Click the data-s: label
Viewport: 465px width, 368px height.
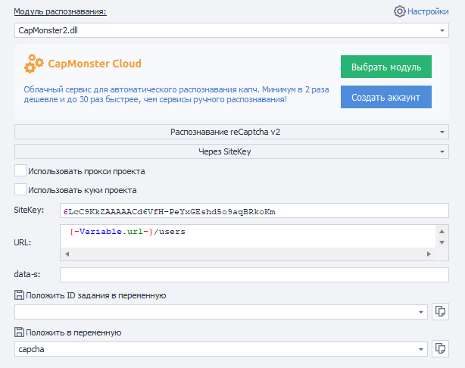click(x=27, y=274)
